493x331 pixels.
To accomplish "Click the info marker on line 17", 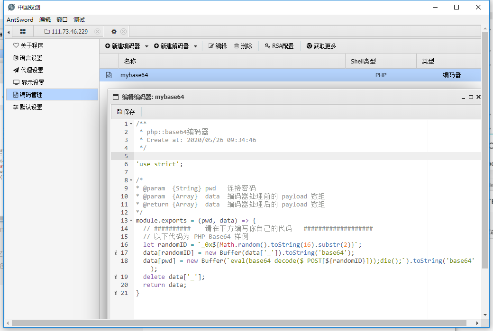I will 115,252.
